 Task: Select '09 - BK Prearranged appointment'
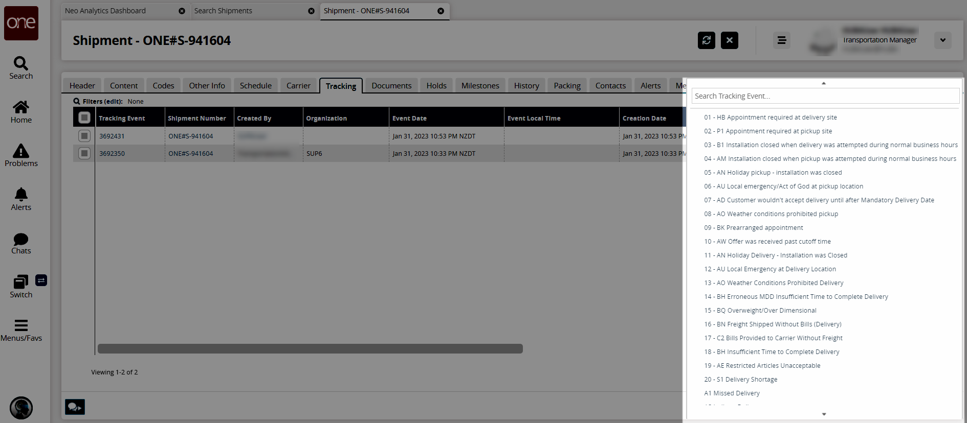[x=754, y=227]
